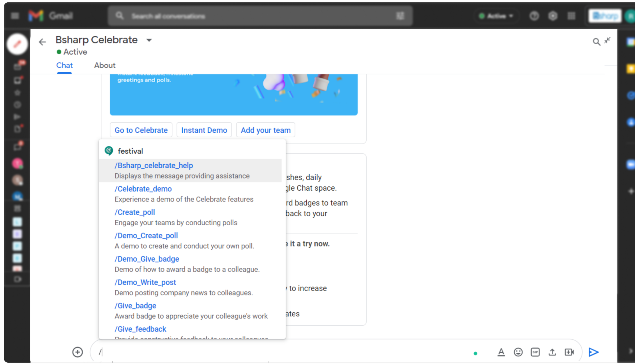The image size is (635, 364).
Task: Open the Bsharp Celebrate name dropdown
Action: [149, 40]
